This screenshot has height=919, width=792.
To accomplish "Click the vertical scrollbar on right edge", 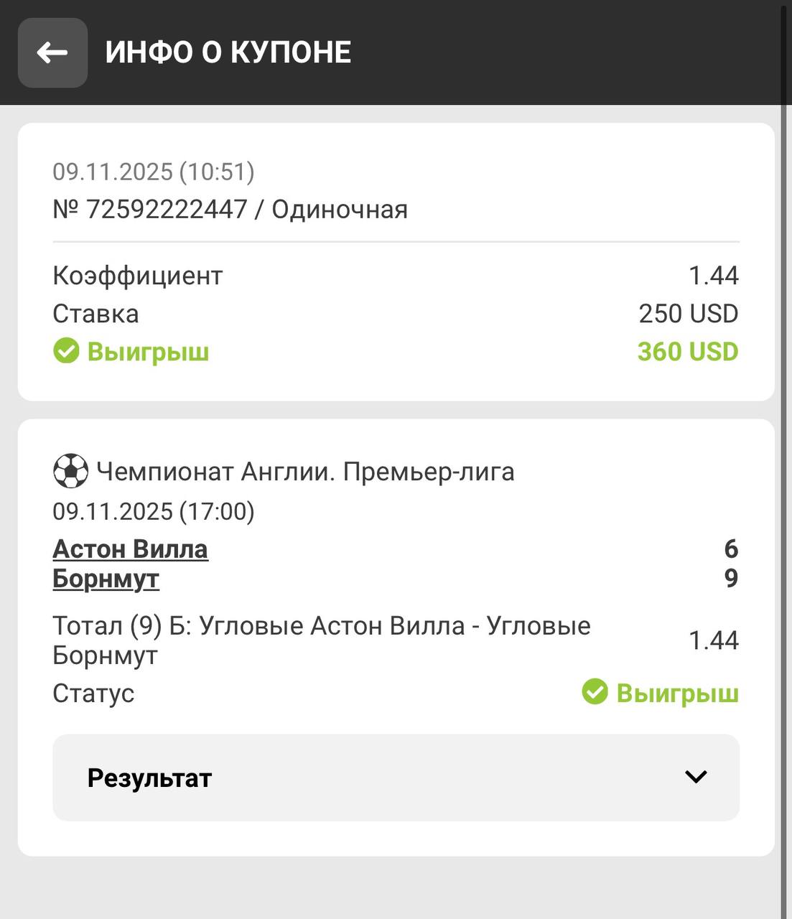I will tap(786, 459).
